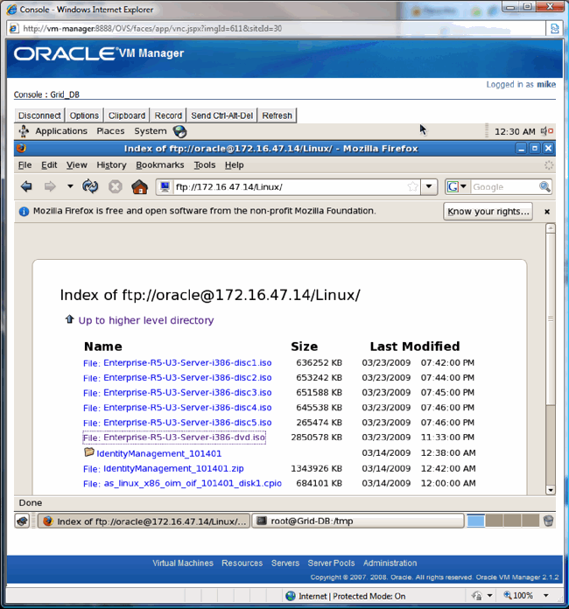Launch web browser globe icon in GNOME panel
Screen dimensions: 569x609
click(x=180, y=131)
